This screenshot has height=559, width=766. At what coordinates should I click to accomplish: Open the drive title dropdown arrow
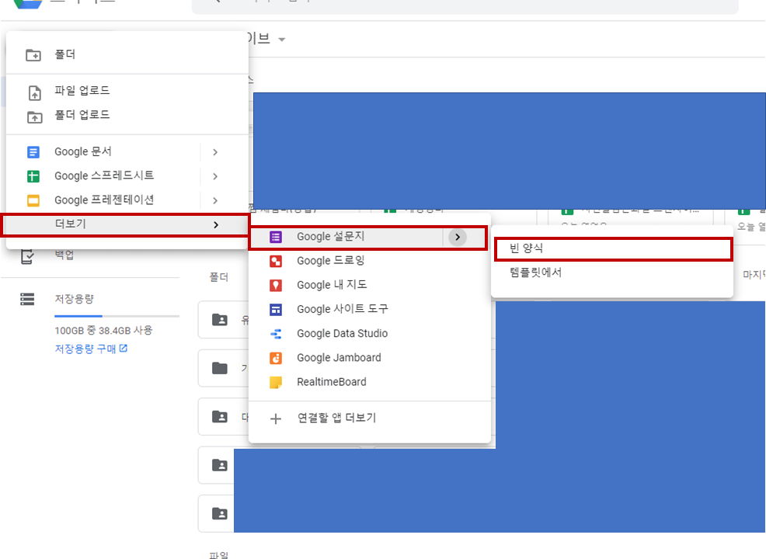(281, 40)
